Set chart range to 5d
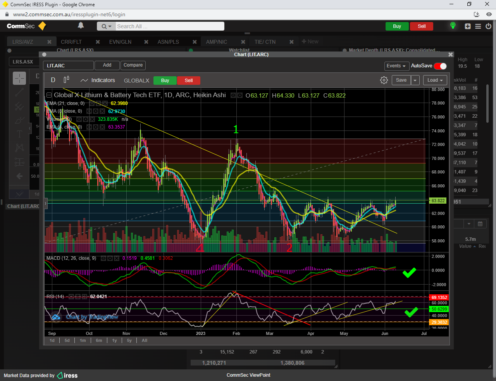Viewport: 496px width, 381px height. (67, 340)
